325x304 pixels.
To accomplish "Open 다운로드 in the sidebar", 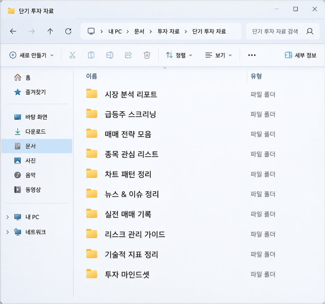I will click(x=30, y=132).
